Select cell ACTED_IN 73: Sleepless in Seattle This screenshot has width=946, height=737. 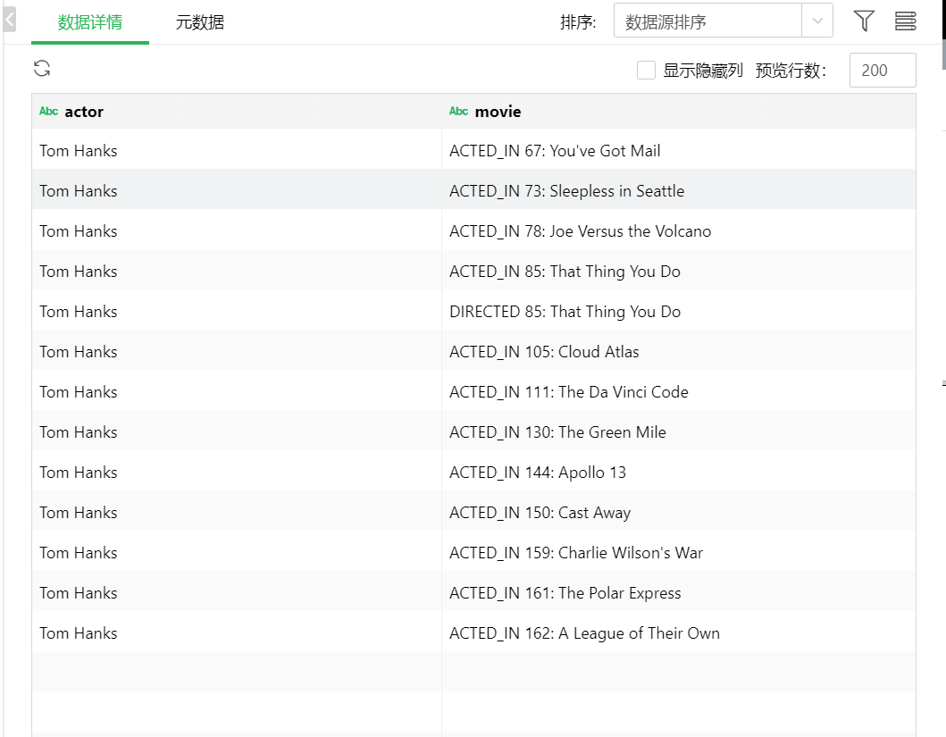pos(679,191)
